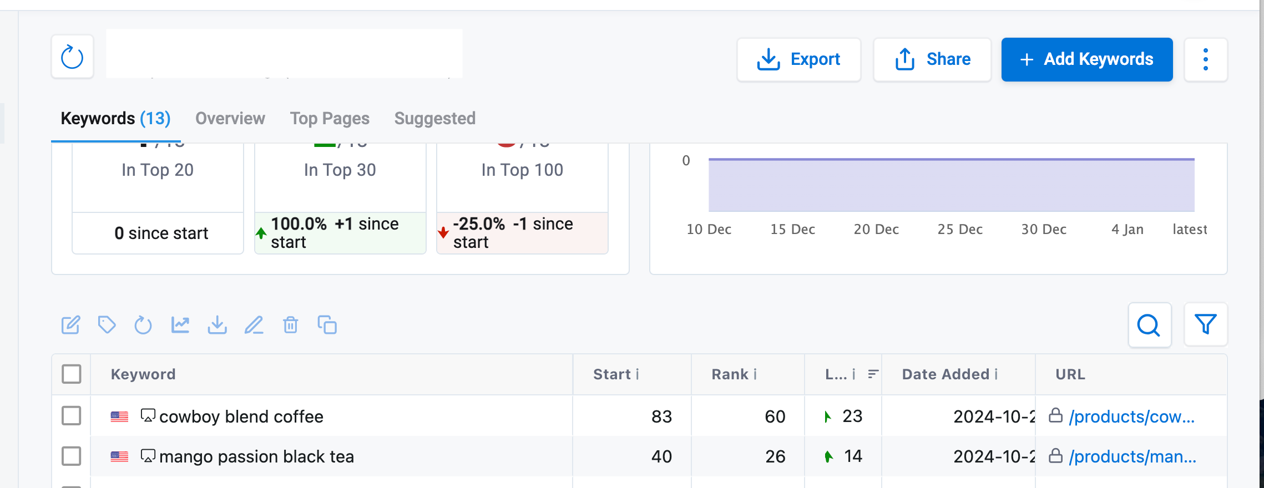Viewport: 1264px width, 488px height.
Task: Click the chart trend icon
Action: (180, 325)
